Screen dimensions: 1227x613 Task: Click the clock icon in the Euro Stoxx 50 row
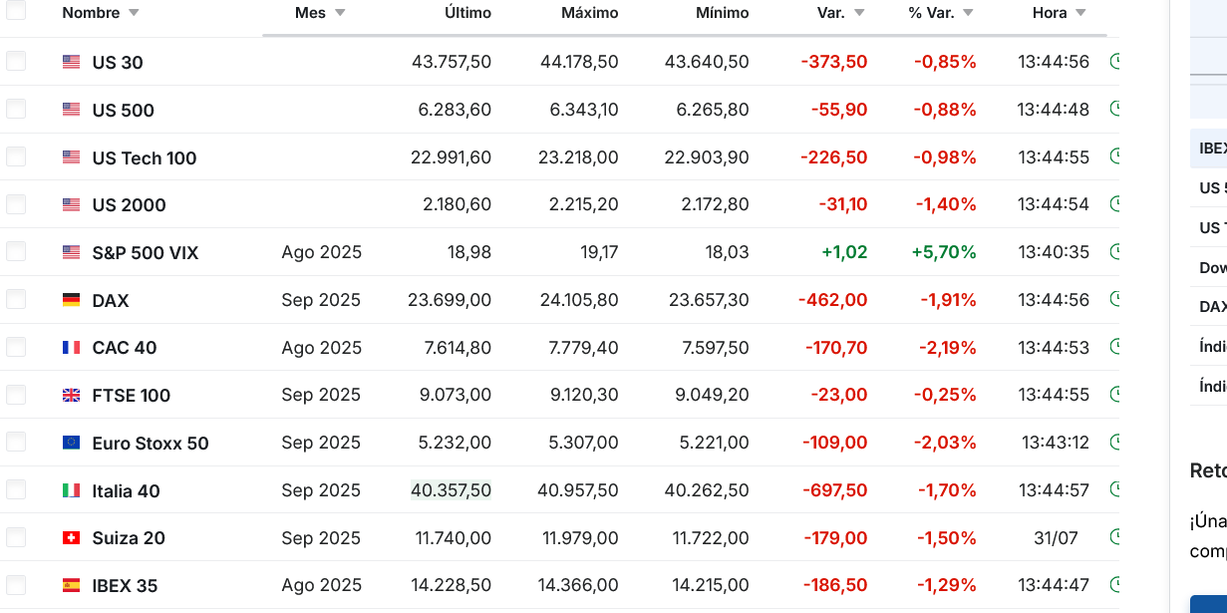click(1114, 443)
